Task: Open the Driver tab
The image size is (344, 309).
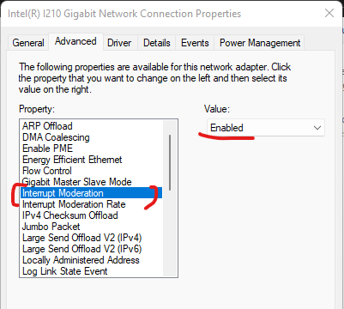Action: pos(119,43)
